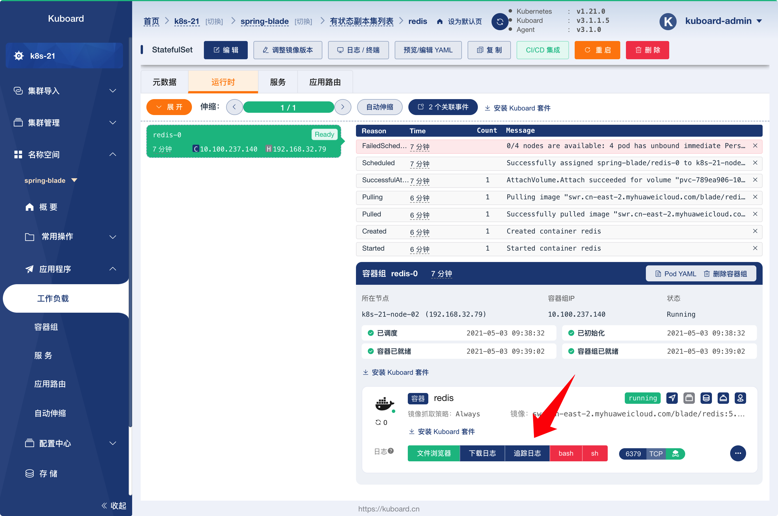Screen dimensions: 778x516
Task: Open 日志 / 终端
Action: [359, 50]
